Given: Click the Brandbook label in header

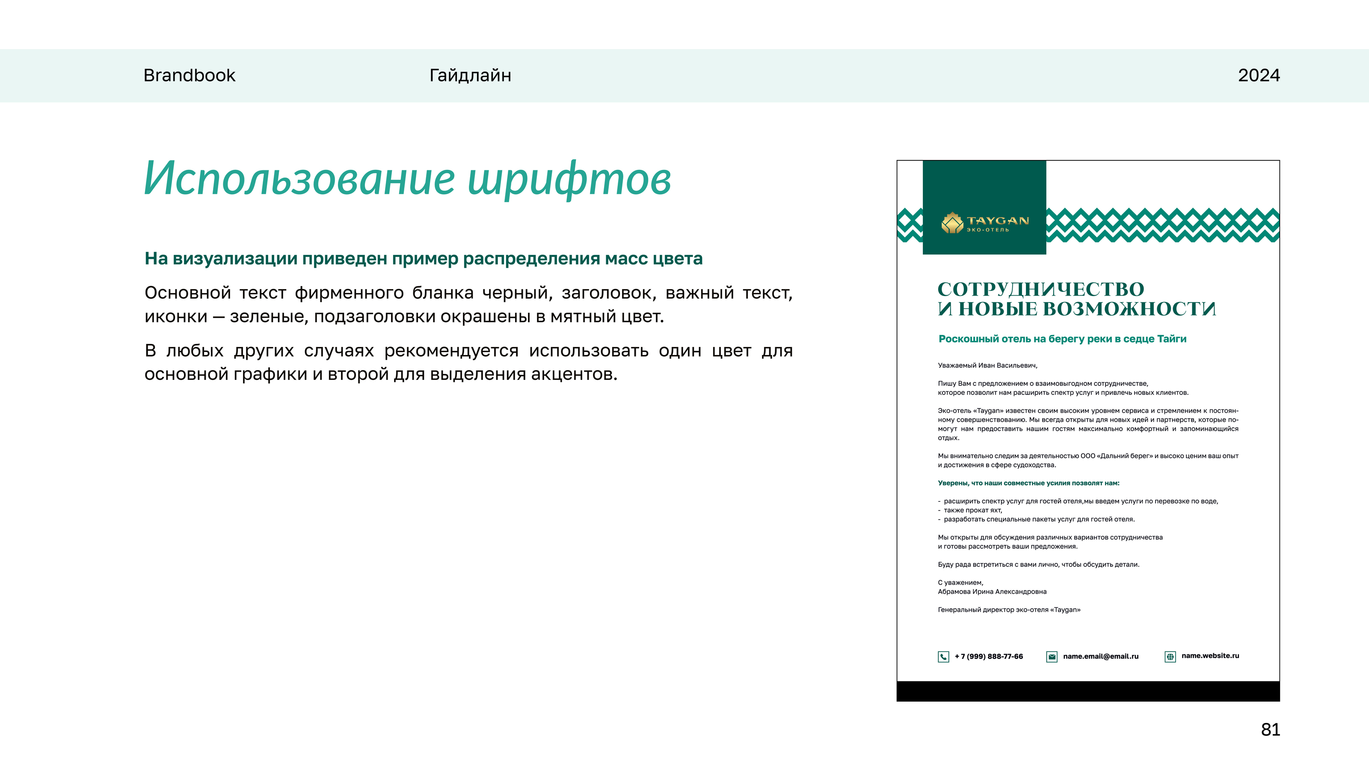Looking at the screenshot, I should (x=189, y=75).
